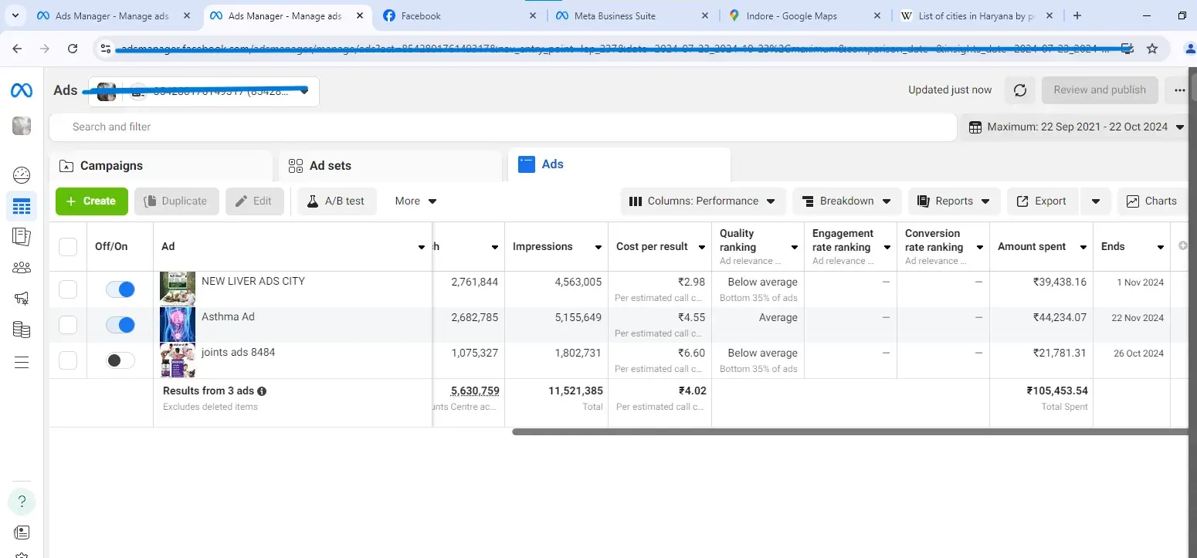This screenshot has height=558, width=1197.
Task: Click the refresh data icon button
Action: click(x=1019, y=90)
